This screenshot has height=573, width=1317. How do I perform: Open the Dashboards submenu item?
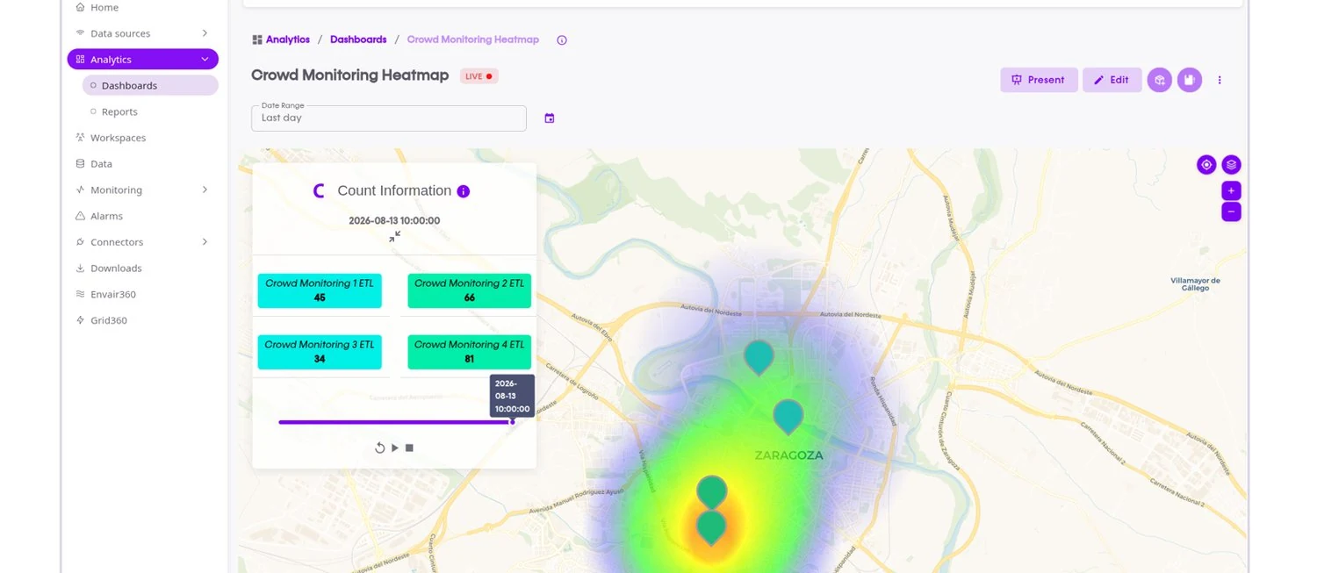click(x=150, y=85)
